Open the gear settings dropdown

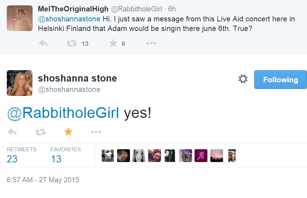click(243, 79)
